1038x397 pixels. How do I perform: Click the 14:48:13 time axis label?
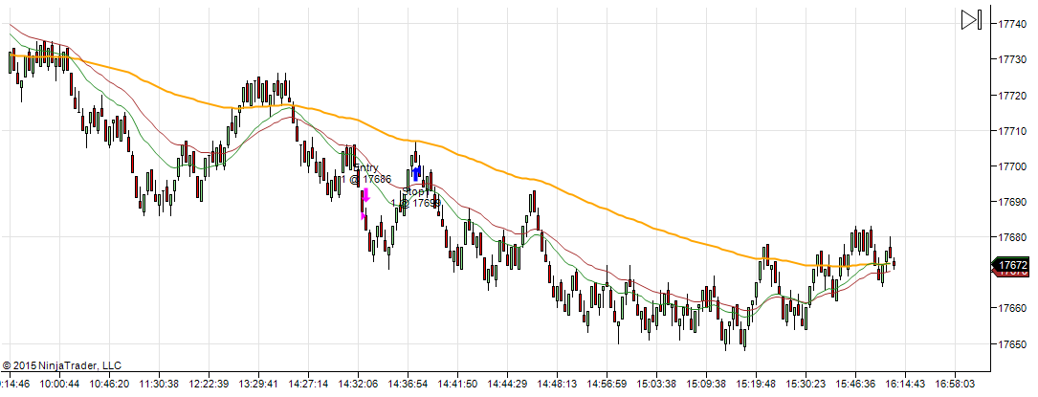[x=557, y=384]
